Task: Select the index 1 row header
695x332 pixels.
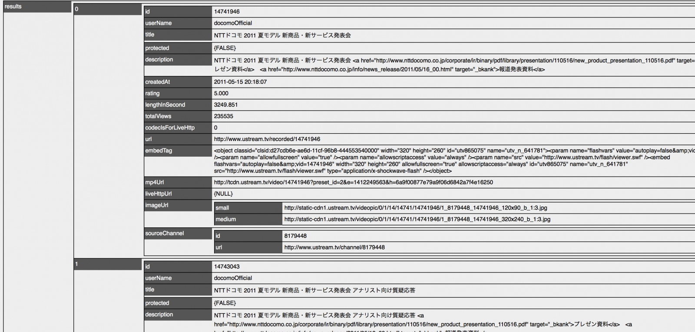Action: tap(108, 264)
